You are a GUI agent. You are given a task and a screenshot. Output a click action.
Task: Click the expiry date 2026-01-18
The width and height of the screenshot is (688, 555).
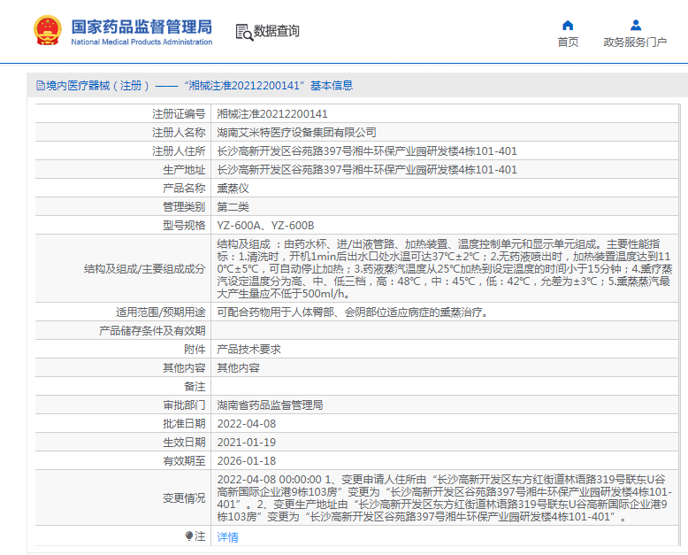click(x=247, y=461)
